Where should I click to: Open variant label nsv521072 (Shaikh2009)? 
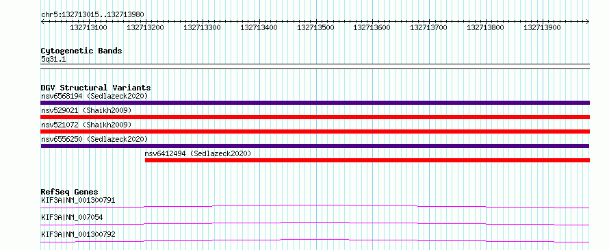tap(86, 125)
